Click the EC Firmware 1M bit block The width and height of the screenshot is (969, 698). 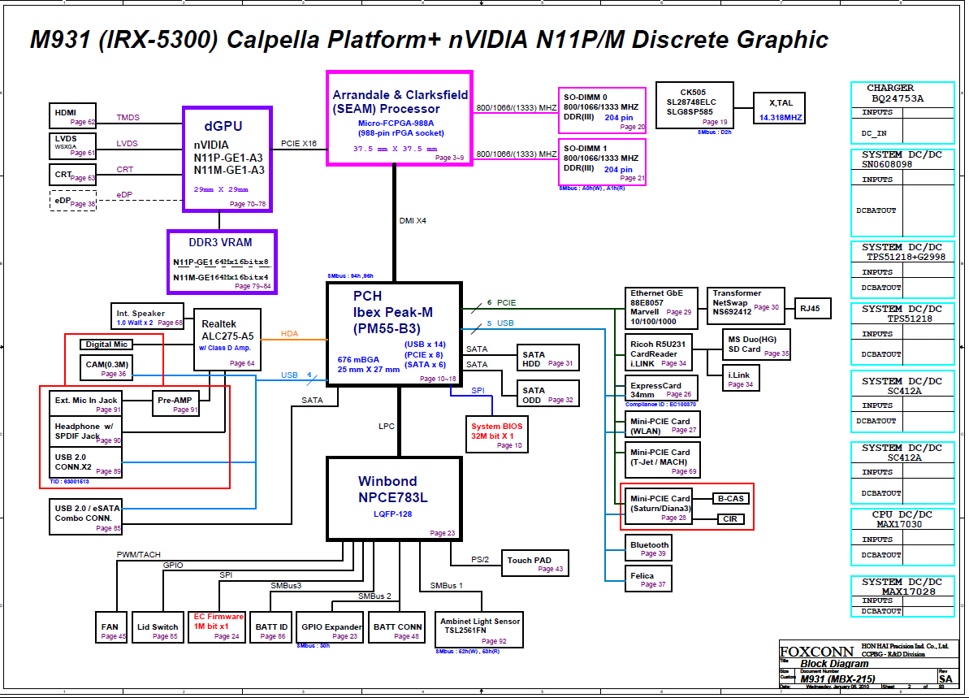click(216, 628)
